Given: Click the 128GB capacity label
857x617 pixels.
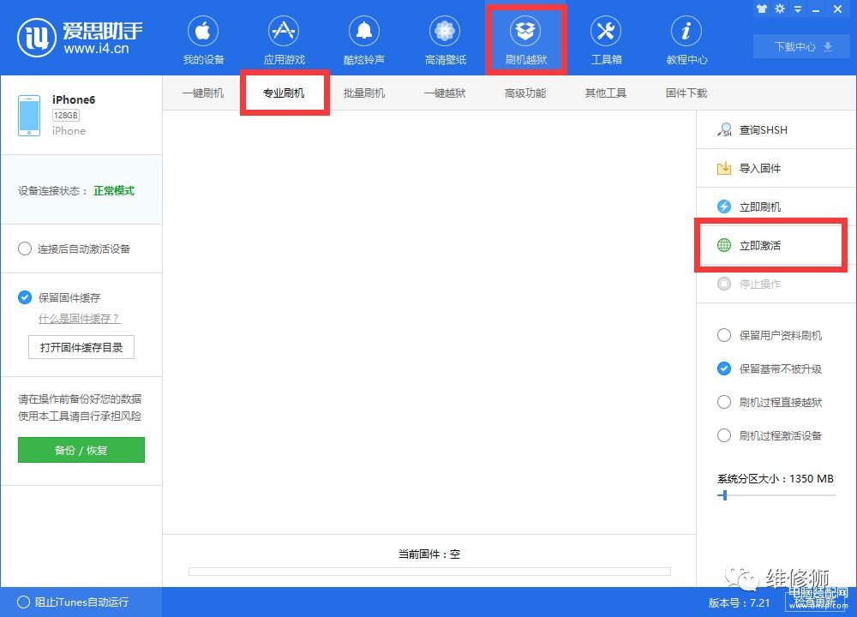Looking at the screenshot, I should 66,116.
